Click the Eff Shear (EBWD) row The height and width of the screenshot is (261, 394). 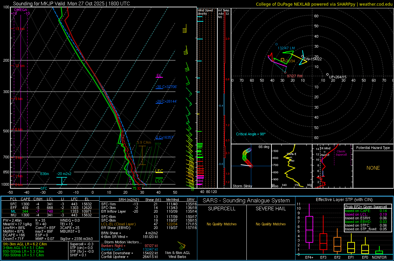[x=149, y=228]
